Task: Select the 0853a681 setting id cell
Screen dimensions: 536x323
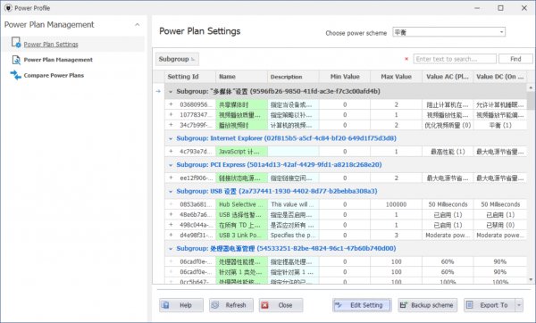Action: tap(197, 204)
